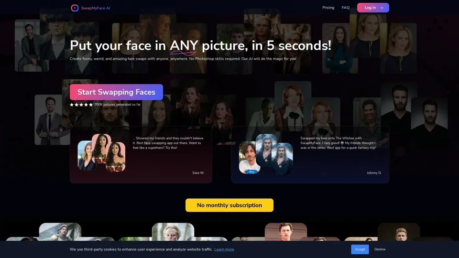Open the Pricing page
This screenshot has width=459, height=258.
[328, 8]
